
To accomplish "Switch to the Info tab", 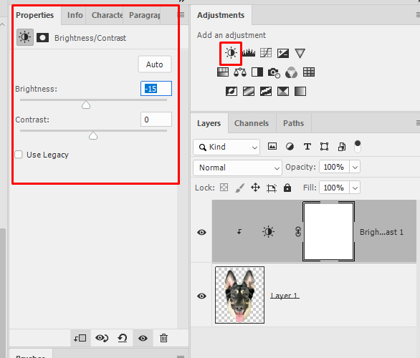I will 75,15.
